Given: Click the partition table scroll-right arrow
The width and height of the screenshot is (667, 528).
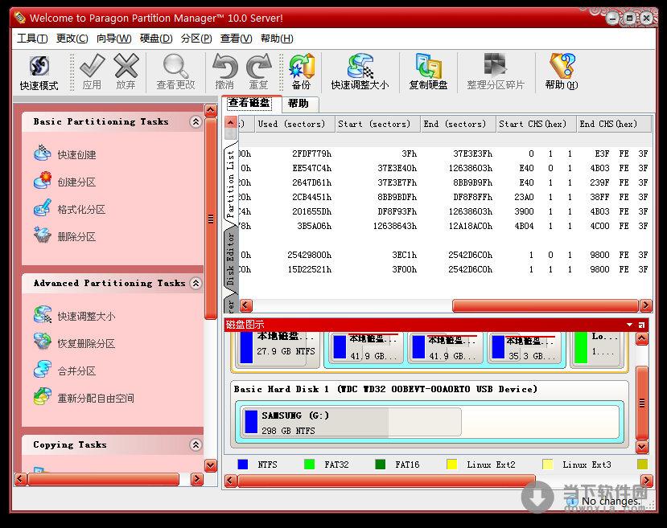Looking at the screenshot, I should pos(646,305).
